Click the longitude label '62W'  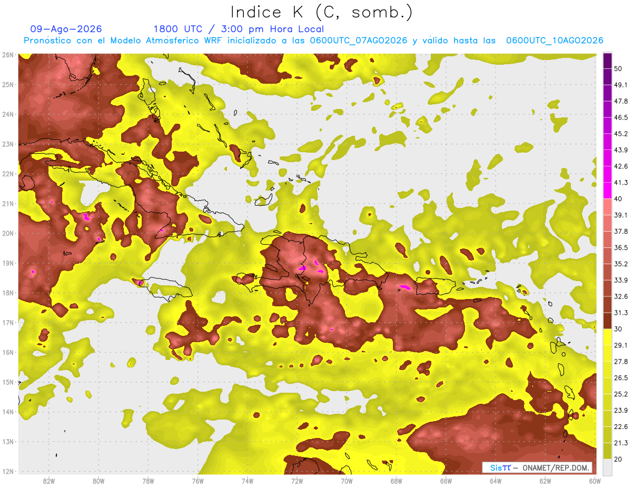[545, 481]
